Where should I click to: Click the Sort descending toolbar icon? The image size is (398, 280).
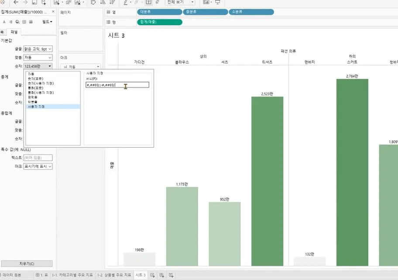pos(112,2)
